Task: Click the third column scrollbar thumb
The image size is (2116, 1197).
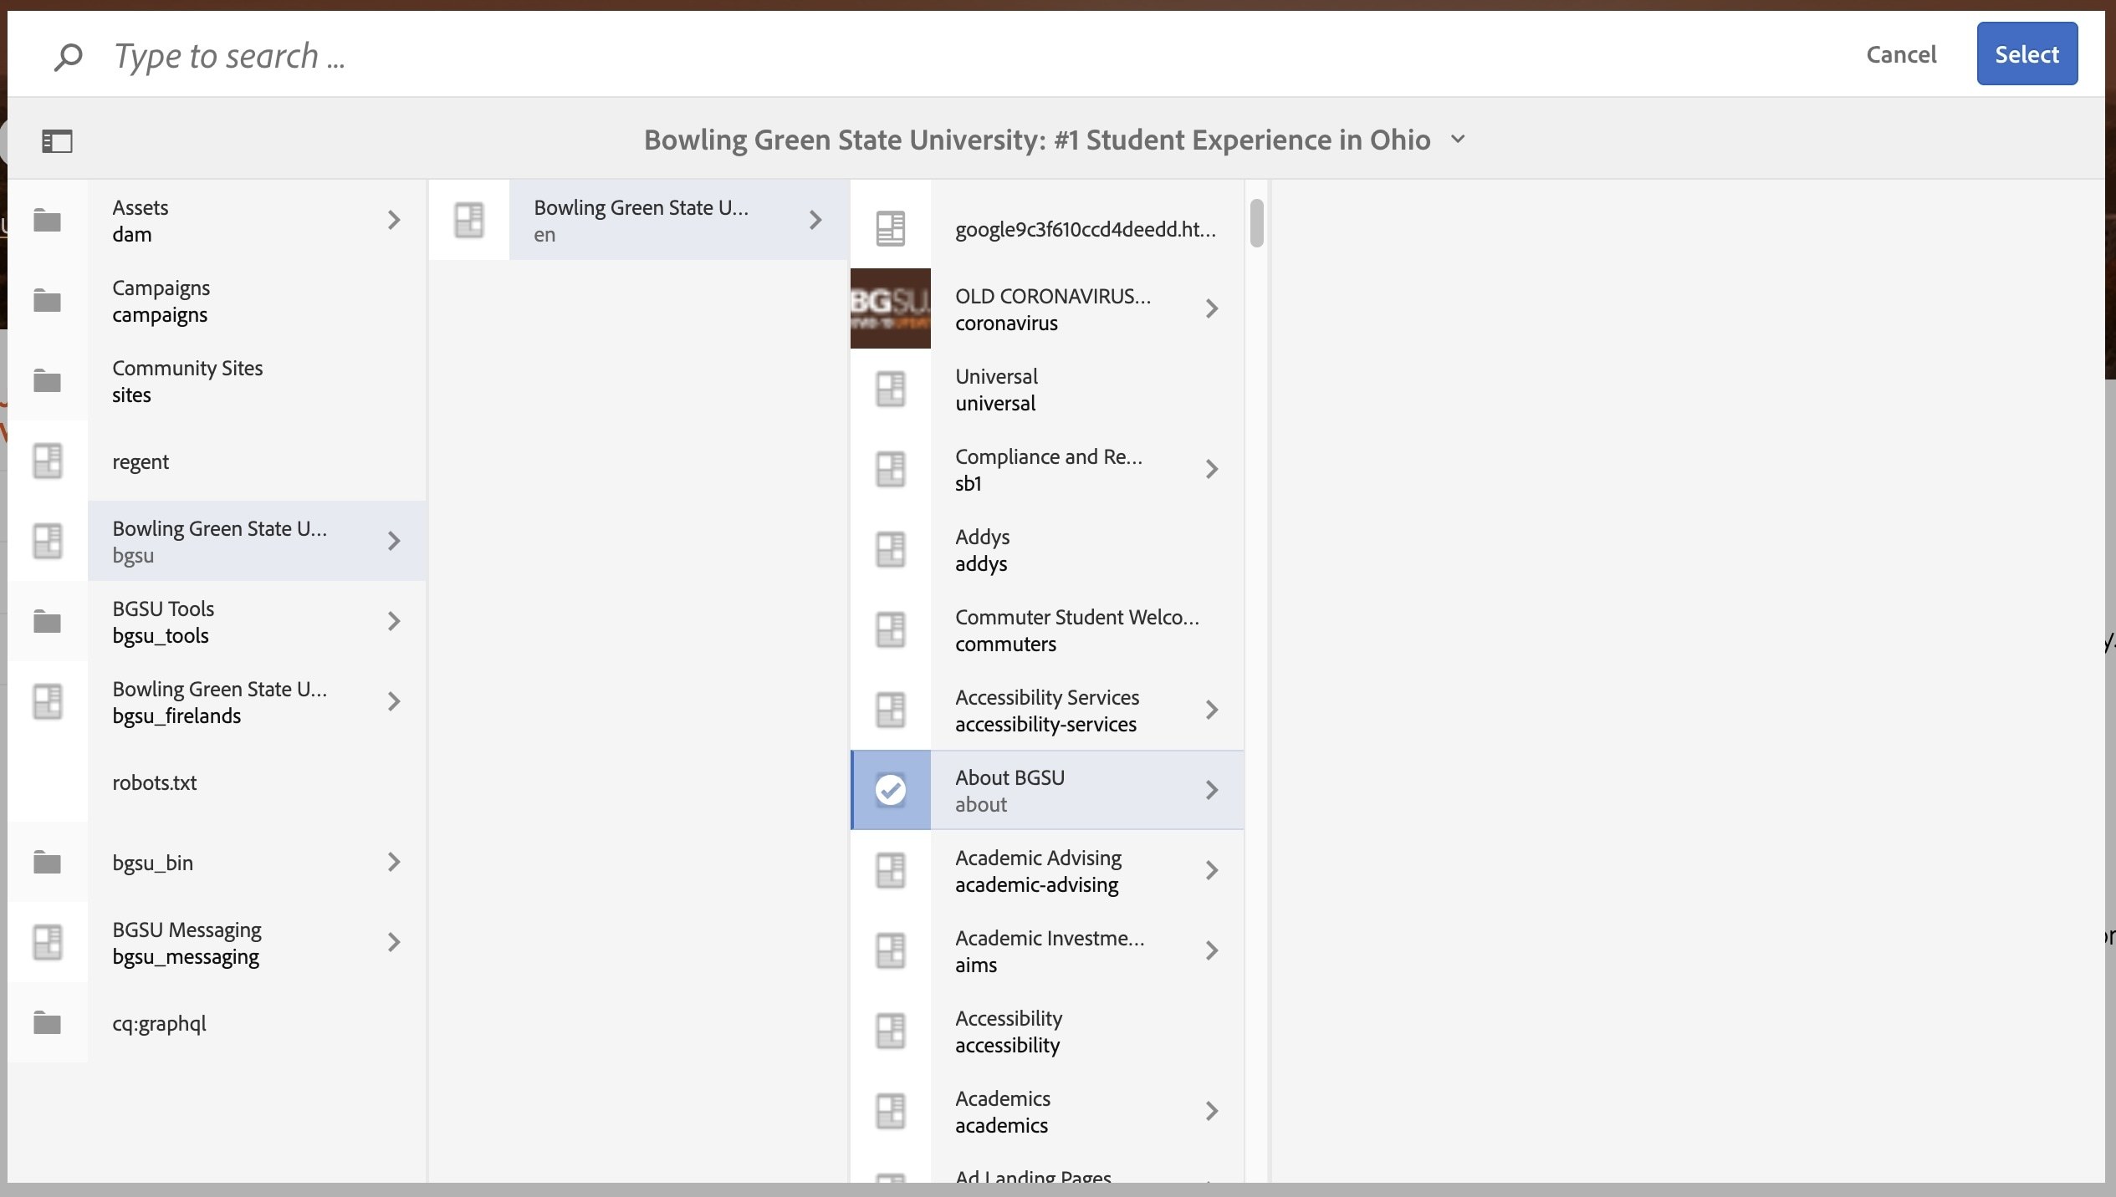Action: (1256, 223)
